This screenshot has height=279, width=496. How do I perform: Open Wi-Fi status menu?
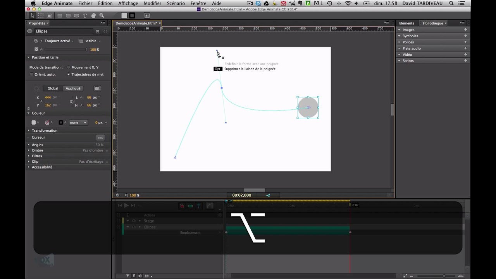[x=348, y=3]
